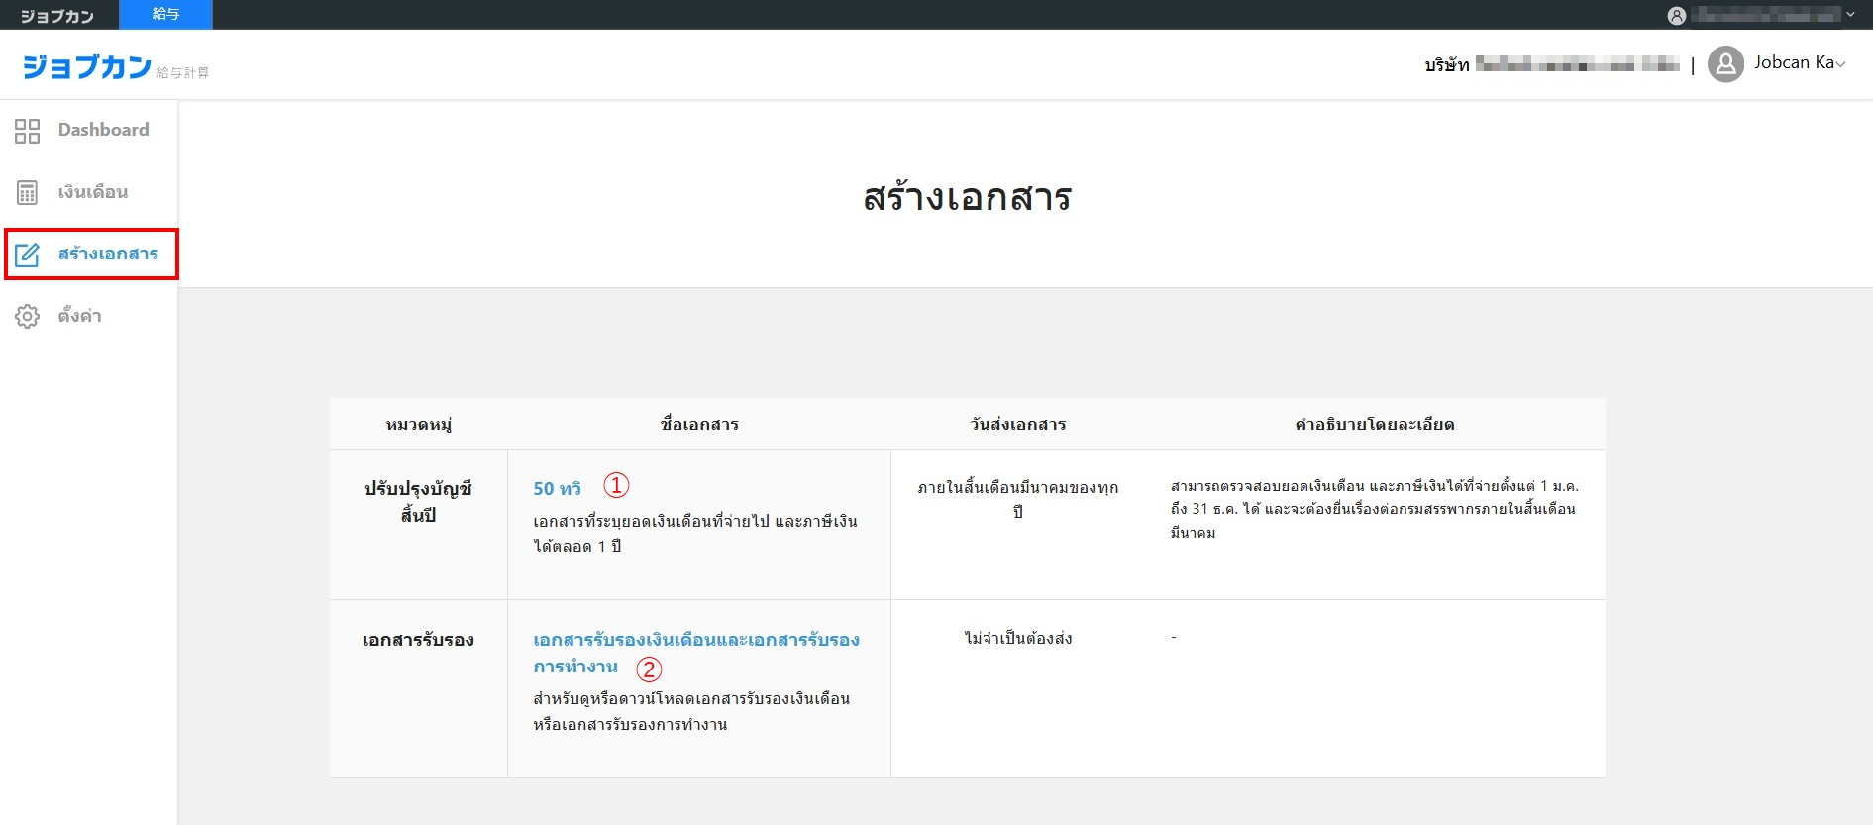This screenshot has height=825, width=1873.
Task: Click the blue ジョブカン logo
Action: pyautogui.click(x=87, y=66)
